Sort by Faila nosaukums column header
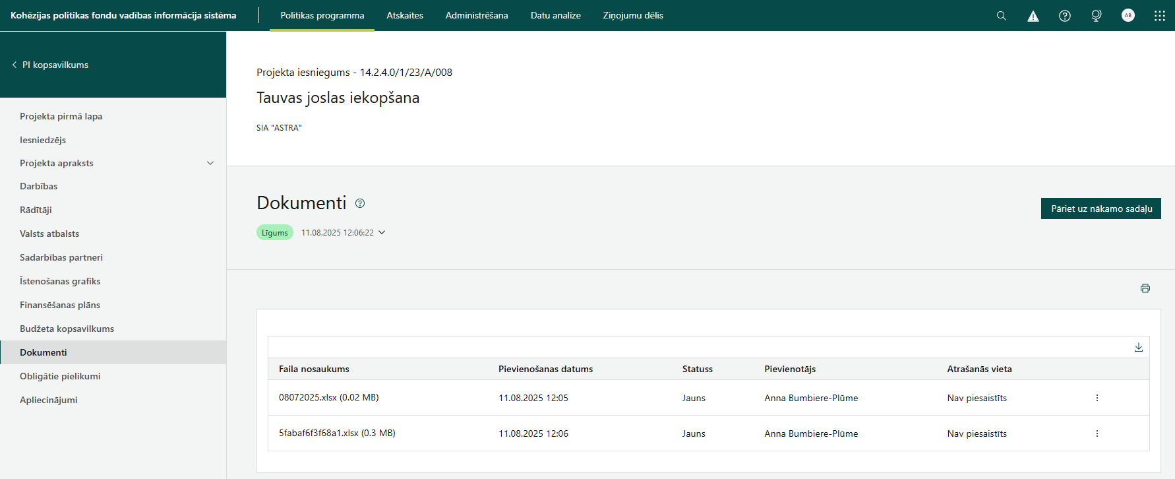 tap(314, 369)
